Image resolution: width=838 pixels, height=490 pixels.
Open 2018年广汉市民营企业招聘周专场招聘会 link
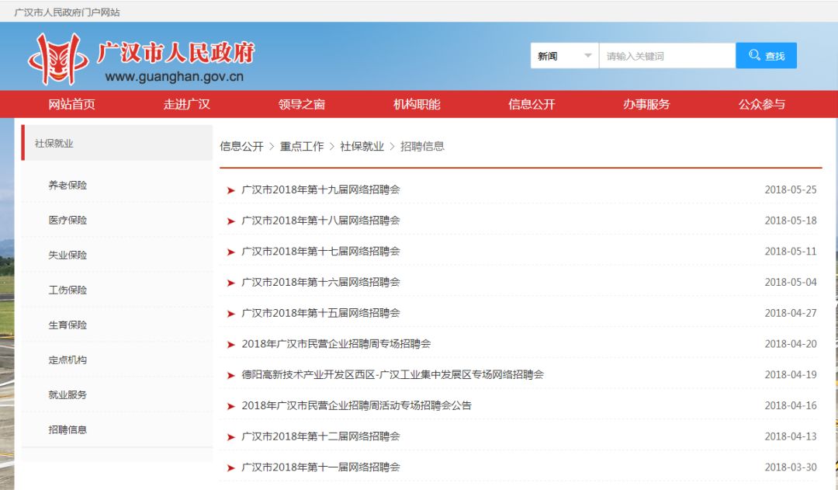click(335, 343)
